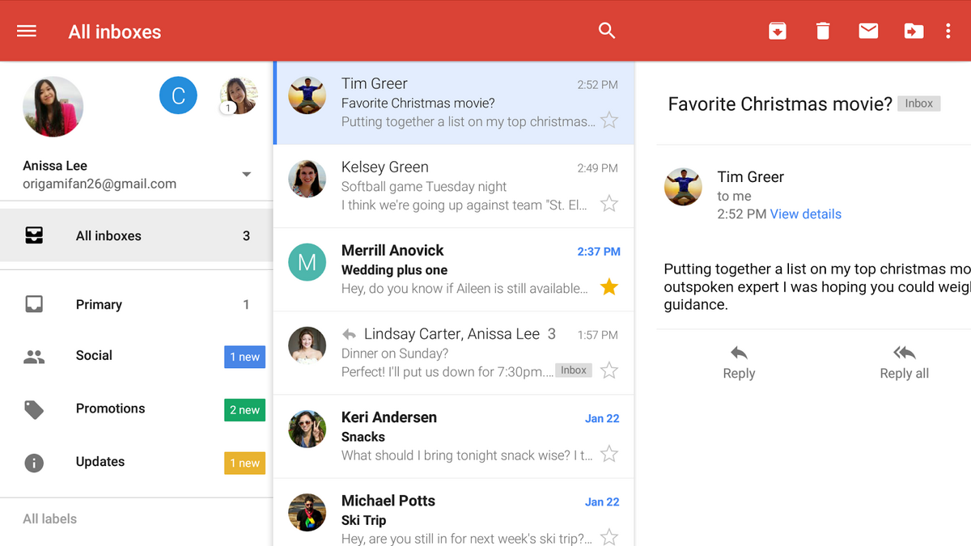The width and height of the screenshot is (971, 546).
Task: Star the Kelsey Green softball email
Action: tap(608, 203)
